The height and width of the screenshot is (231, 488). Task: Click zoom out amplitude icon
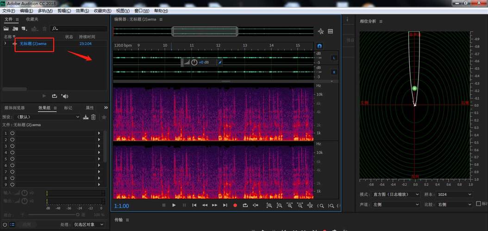(280, 205)
